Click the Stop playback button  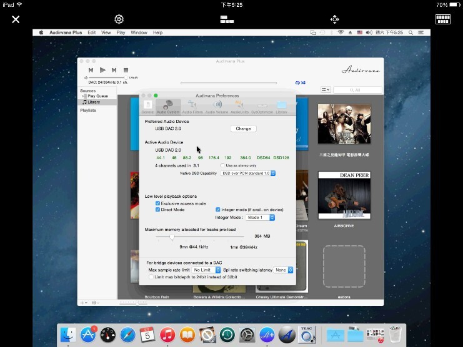point(126,71)
